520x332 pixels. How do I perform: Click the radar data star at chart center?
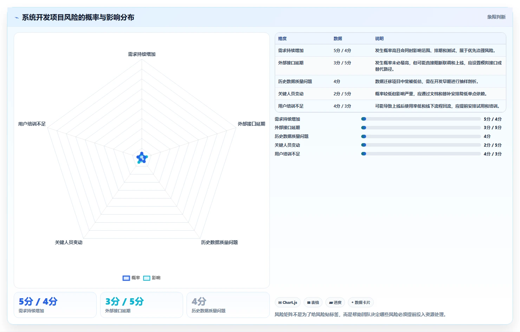142,158
